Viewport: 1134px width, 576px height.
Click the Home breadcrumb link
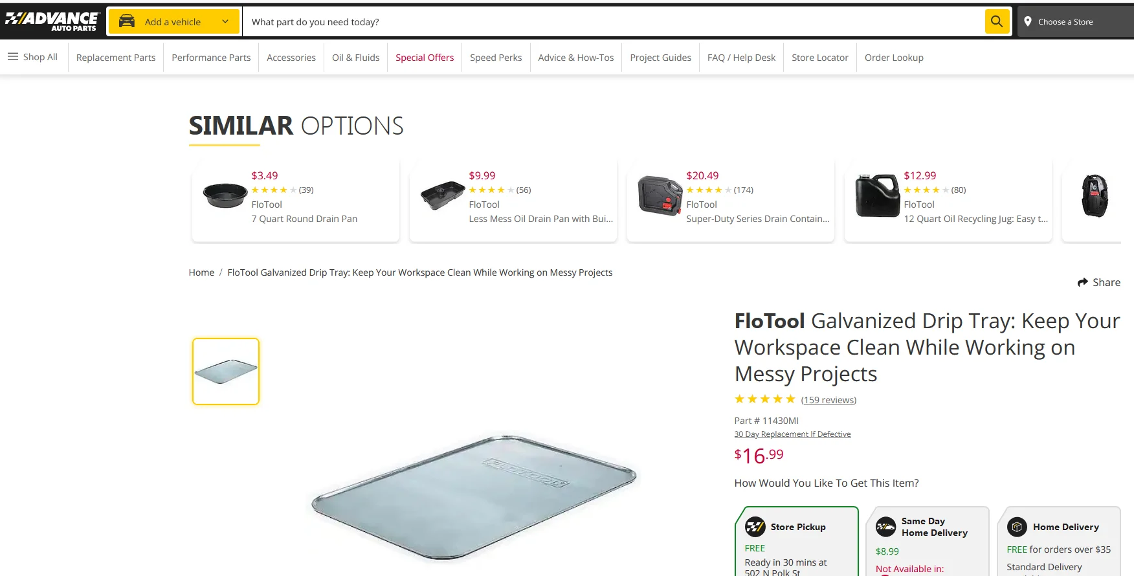click(201, 272)
